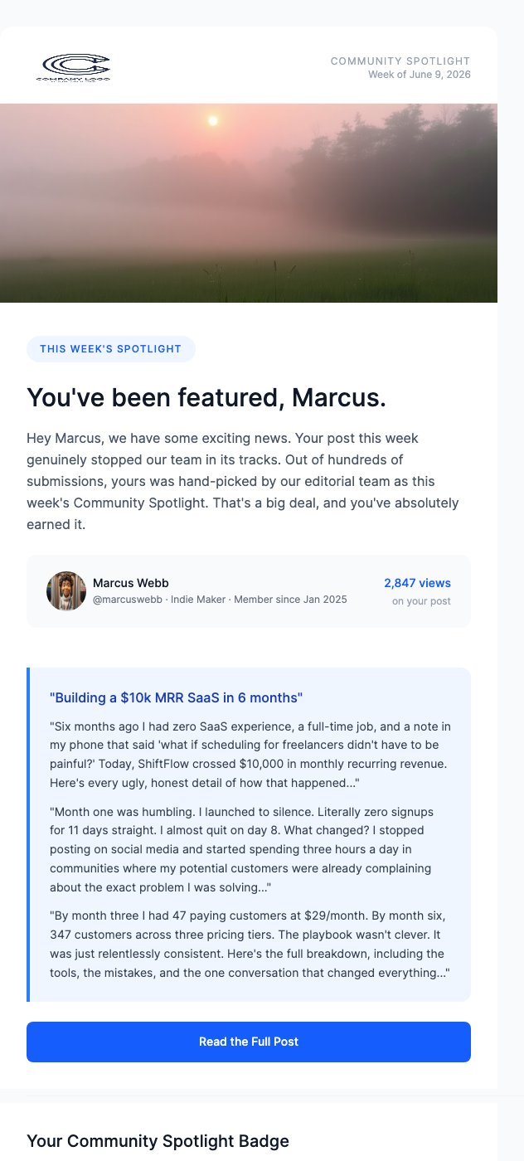Open the 2,847 views counter link

[417, 583]
